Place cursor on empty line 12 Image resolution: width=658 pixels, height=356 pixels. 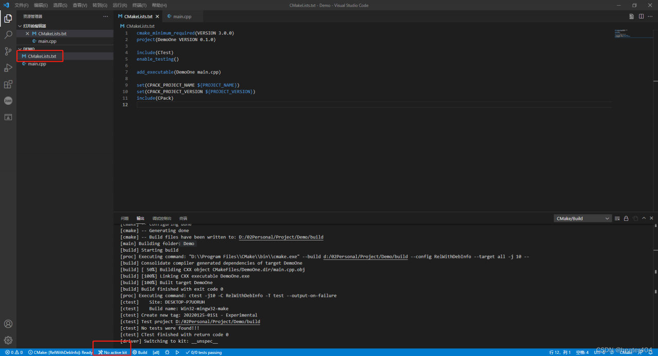coord(374,105)
